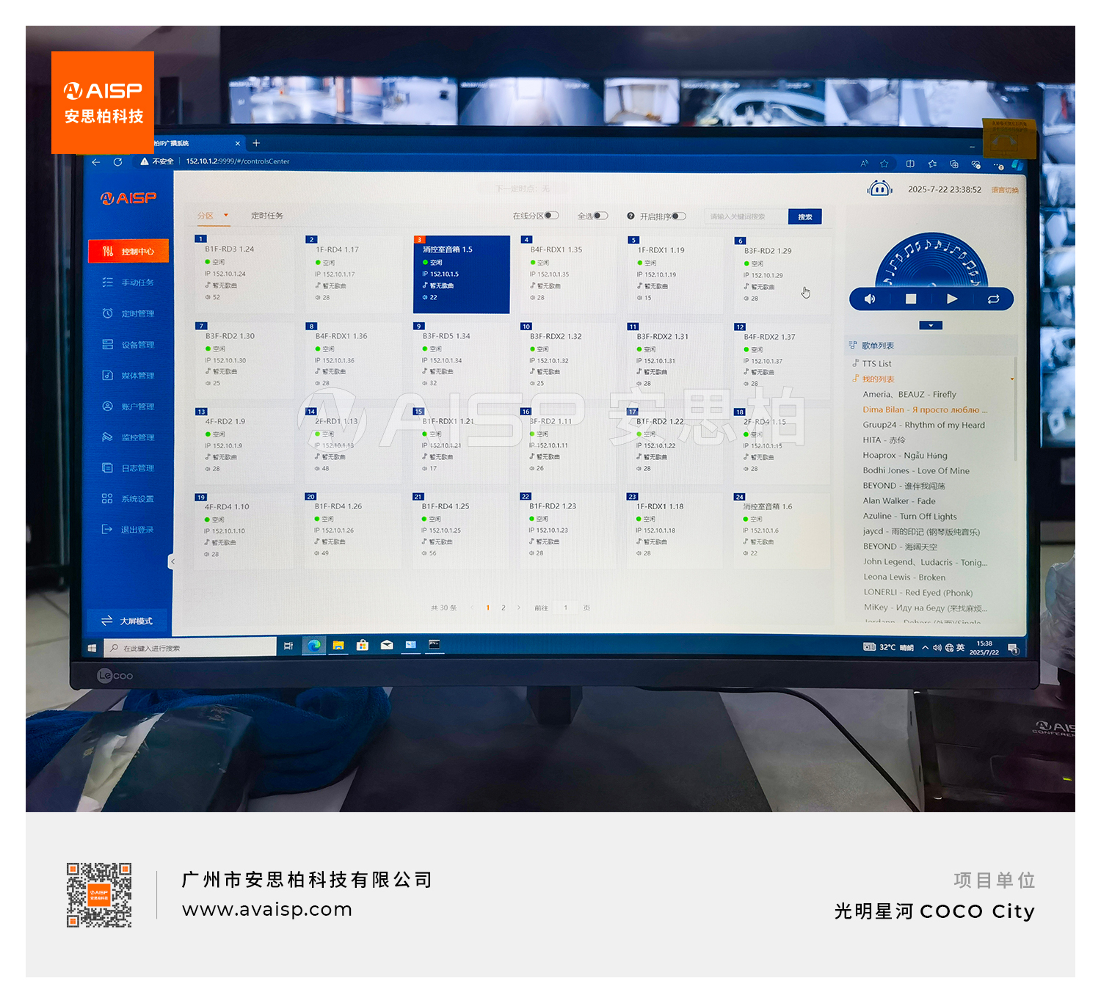The height and width of the screenshot is (1003, 1101).
Task: Open Microsoft Store from the taskbar
Action: (x=363, y=646)
